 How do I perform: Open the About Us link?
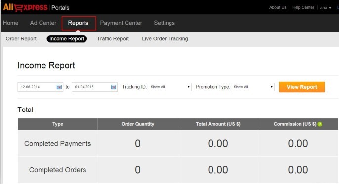(x=278, y=7)
